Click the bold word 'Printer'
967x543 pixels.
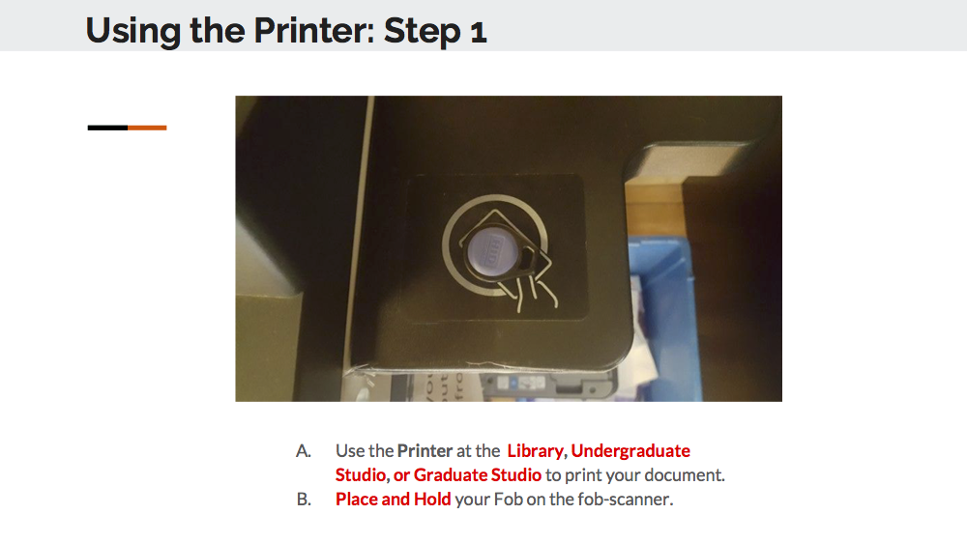click(x=425, y=450)
